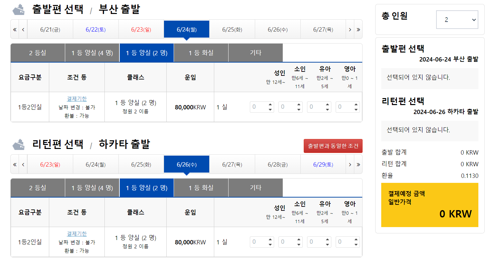Image resolution: width=492 pixels, height=258 pixels.
Task: Switch to the 1 등 화실 class tab
Action: point(201,53)
